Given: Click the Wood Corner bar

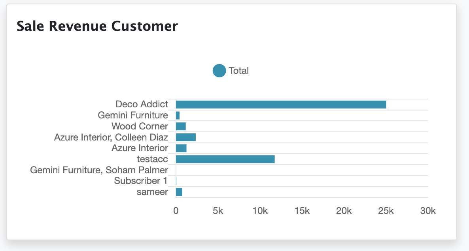Looking at the screenshot, I should (181, 126).
